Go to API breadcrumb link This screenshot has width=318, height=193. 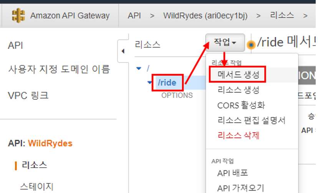point(134,16)
